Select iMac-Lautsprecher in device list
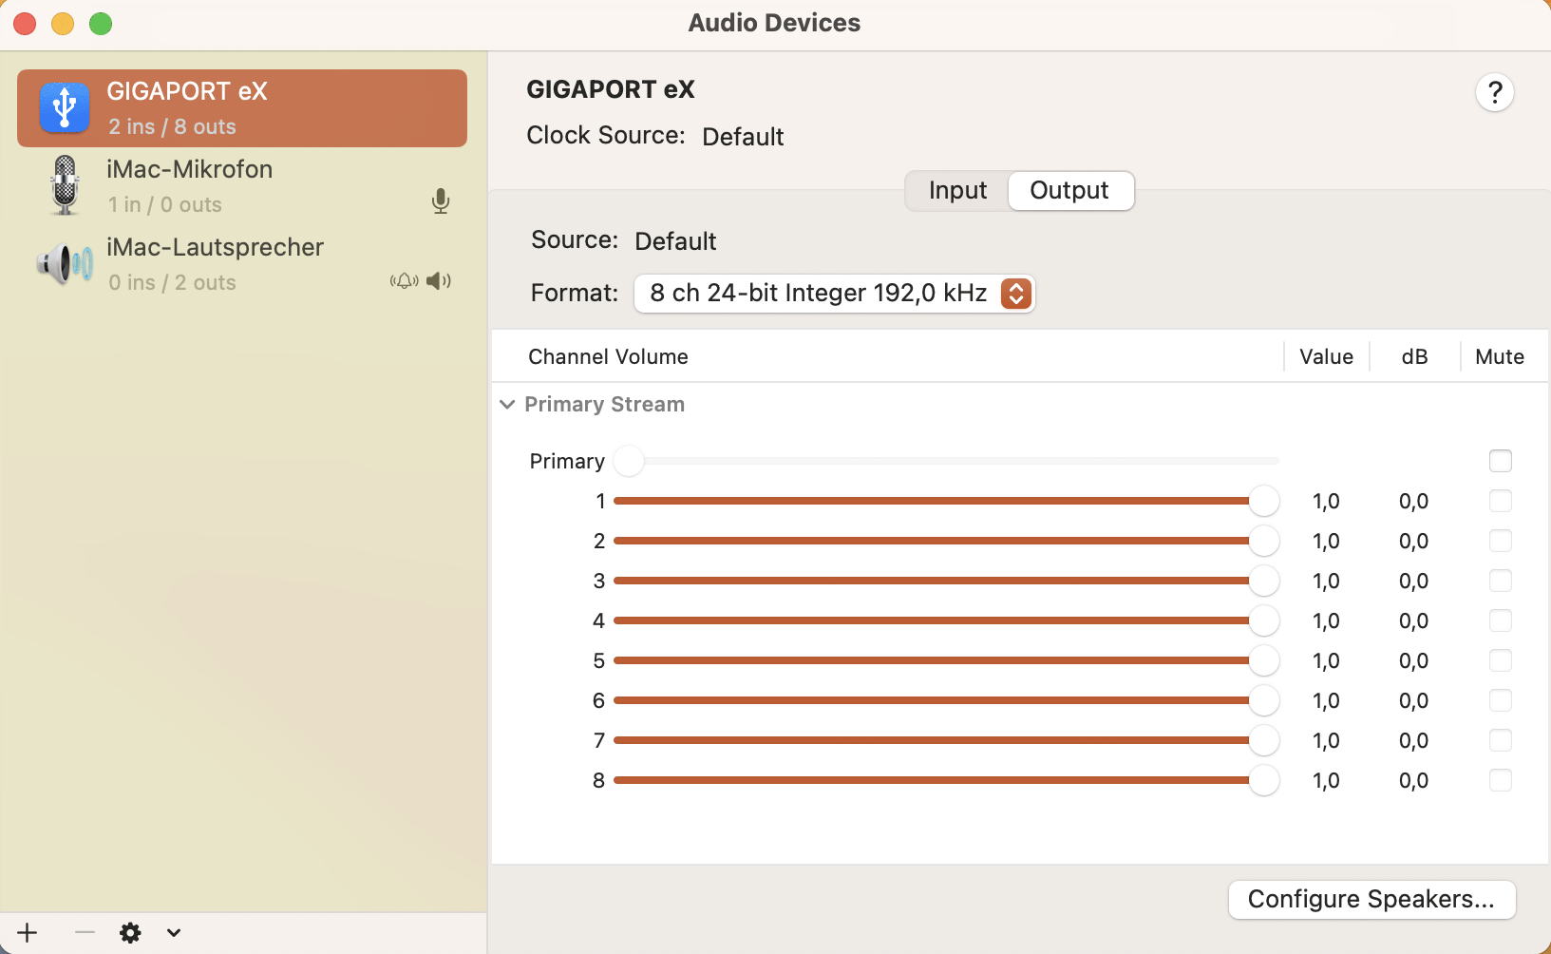1551x954 pixels. (242, 264)
